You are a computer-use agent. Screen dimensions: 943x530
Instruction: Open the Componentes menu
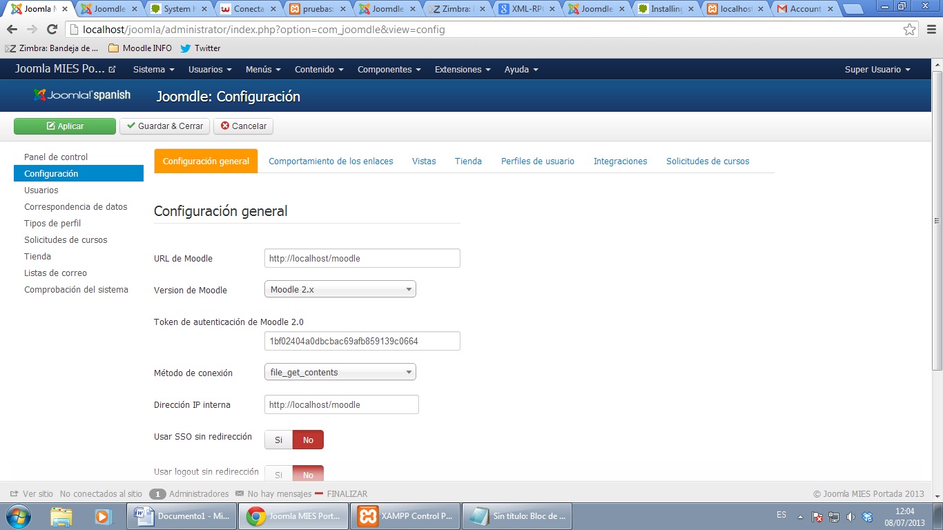pos(388,70)
